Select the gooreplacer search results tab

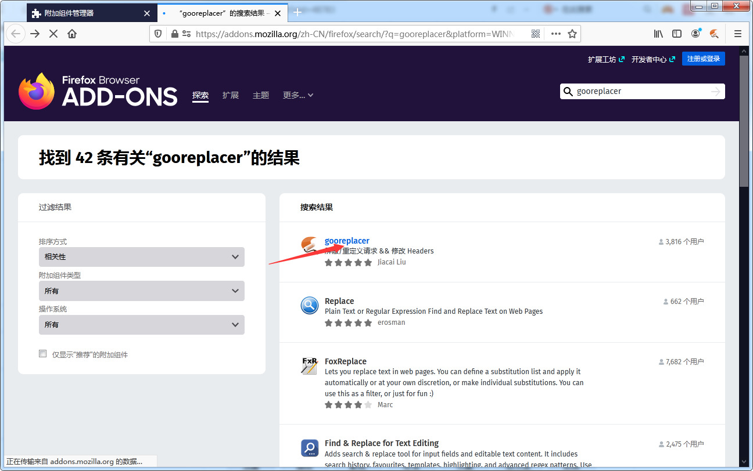pyautogui.click(x=223, y=13)
